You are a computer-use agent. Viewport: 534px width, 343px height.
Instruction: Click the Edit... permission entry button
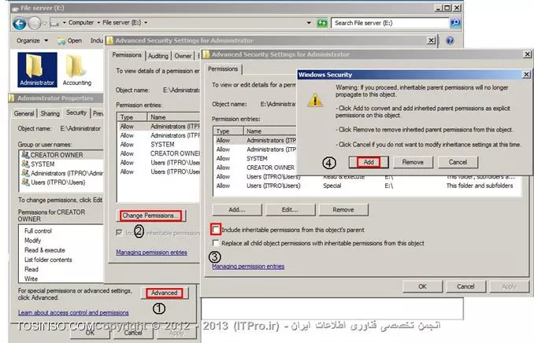pyautogui.click(x=290, y=210)
